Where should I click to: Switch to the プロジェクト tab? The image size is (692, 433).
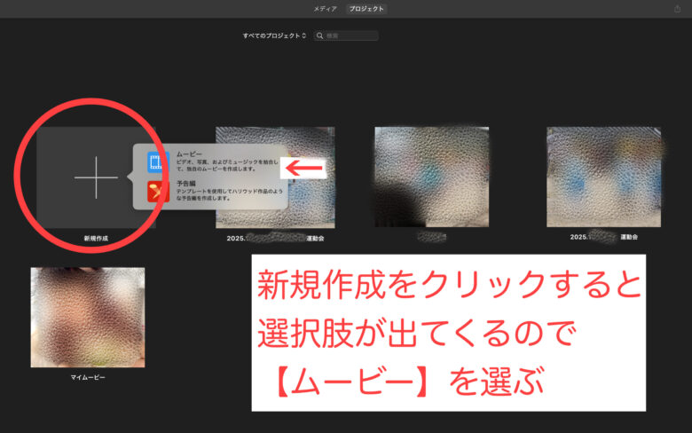pyautogui.click(x=366, y=9)
